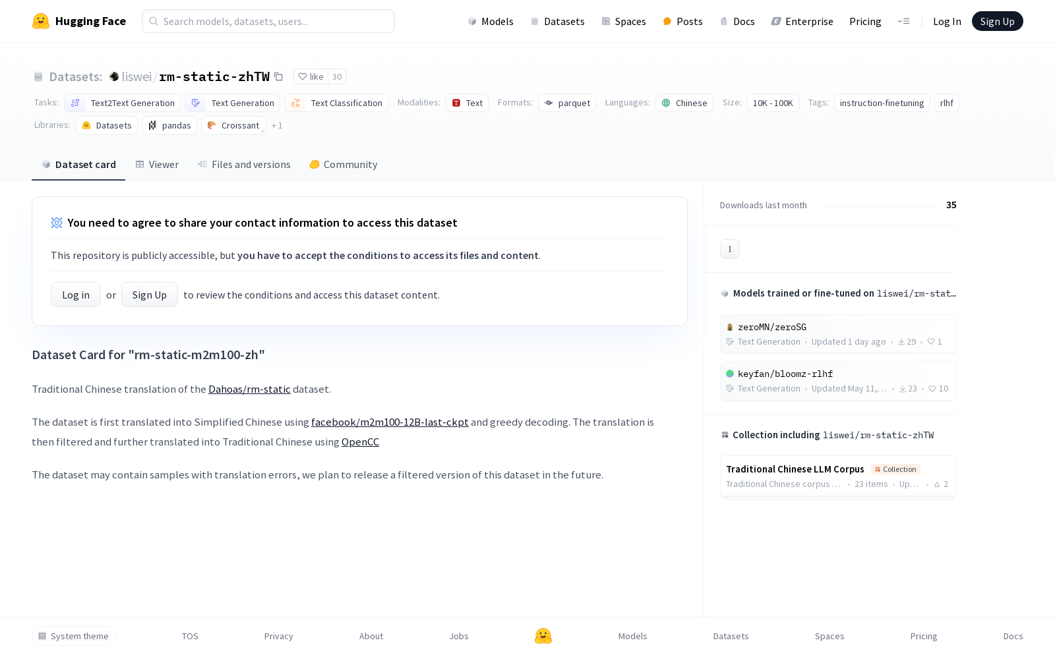Image resolution: width=1055 pixels, height=659 pixels.
Task: Click the Chinese language tag
Action: [684, 103]
